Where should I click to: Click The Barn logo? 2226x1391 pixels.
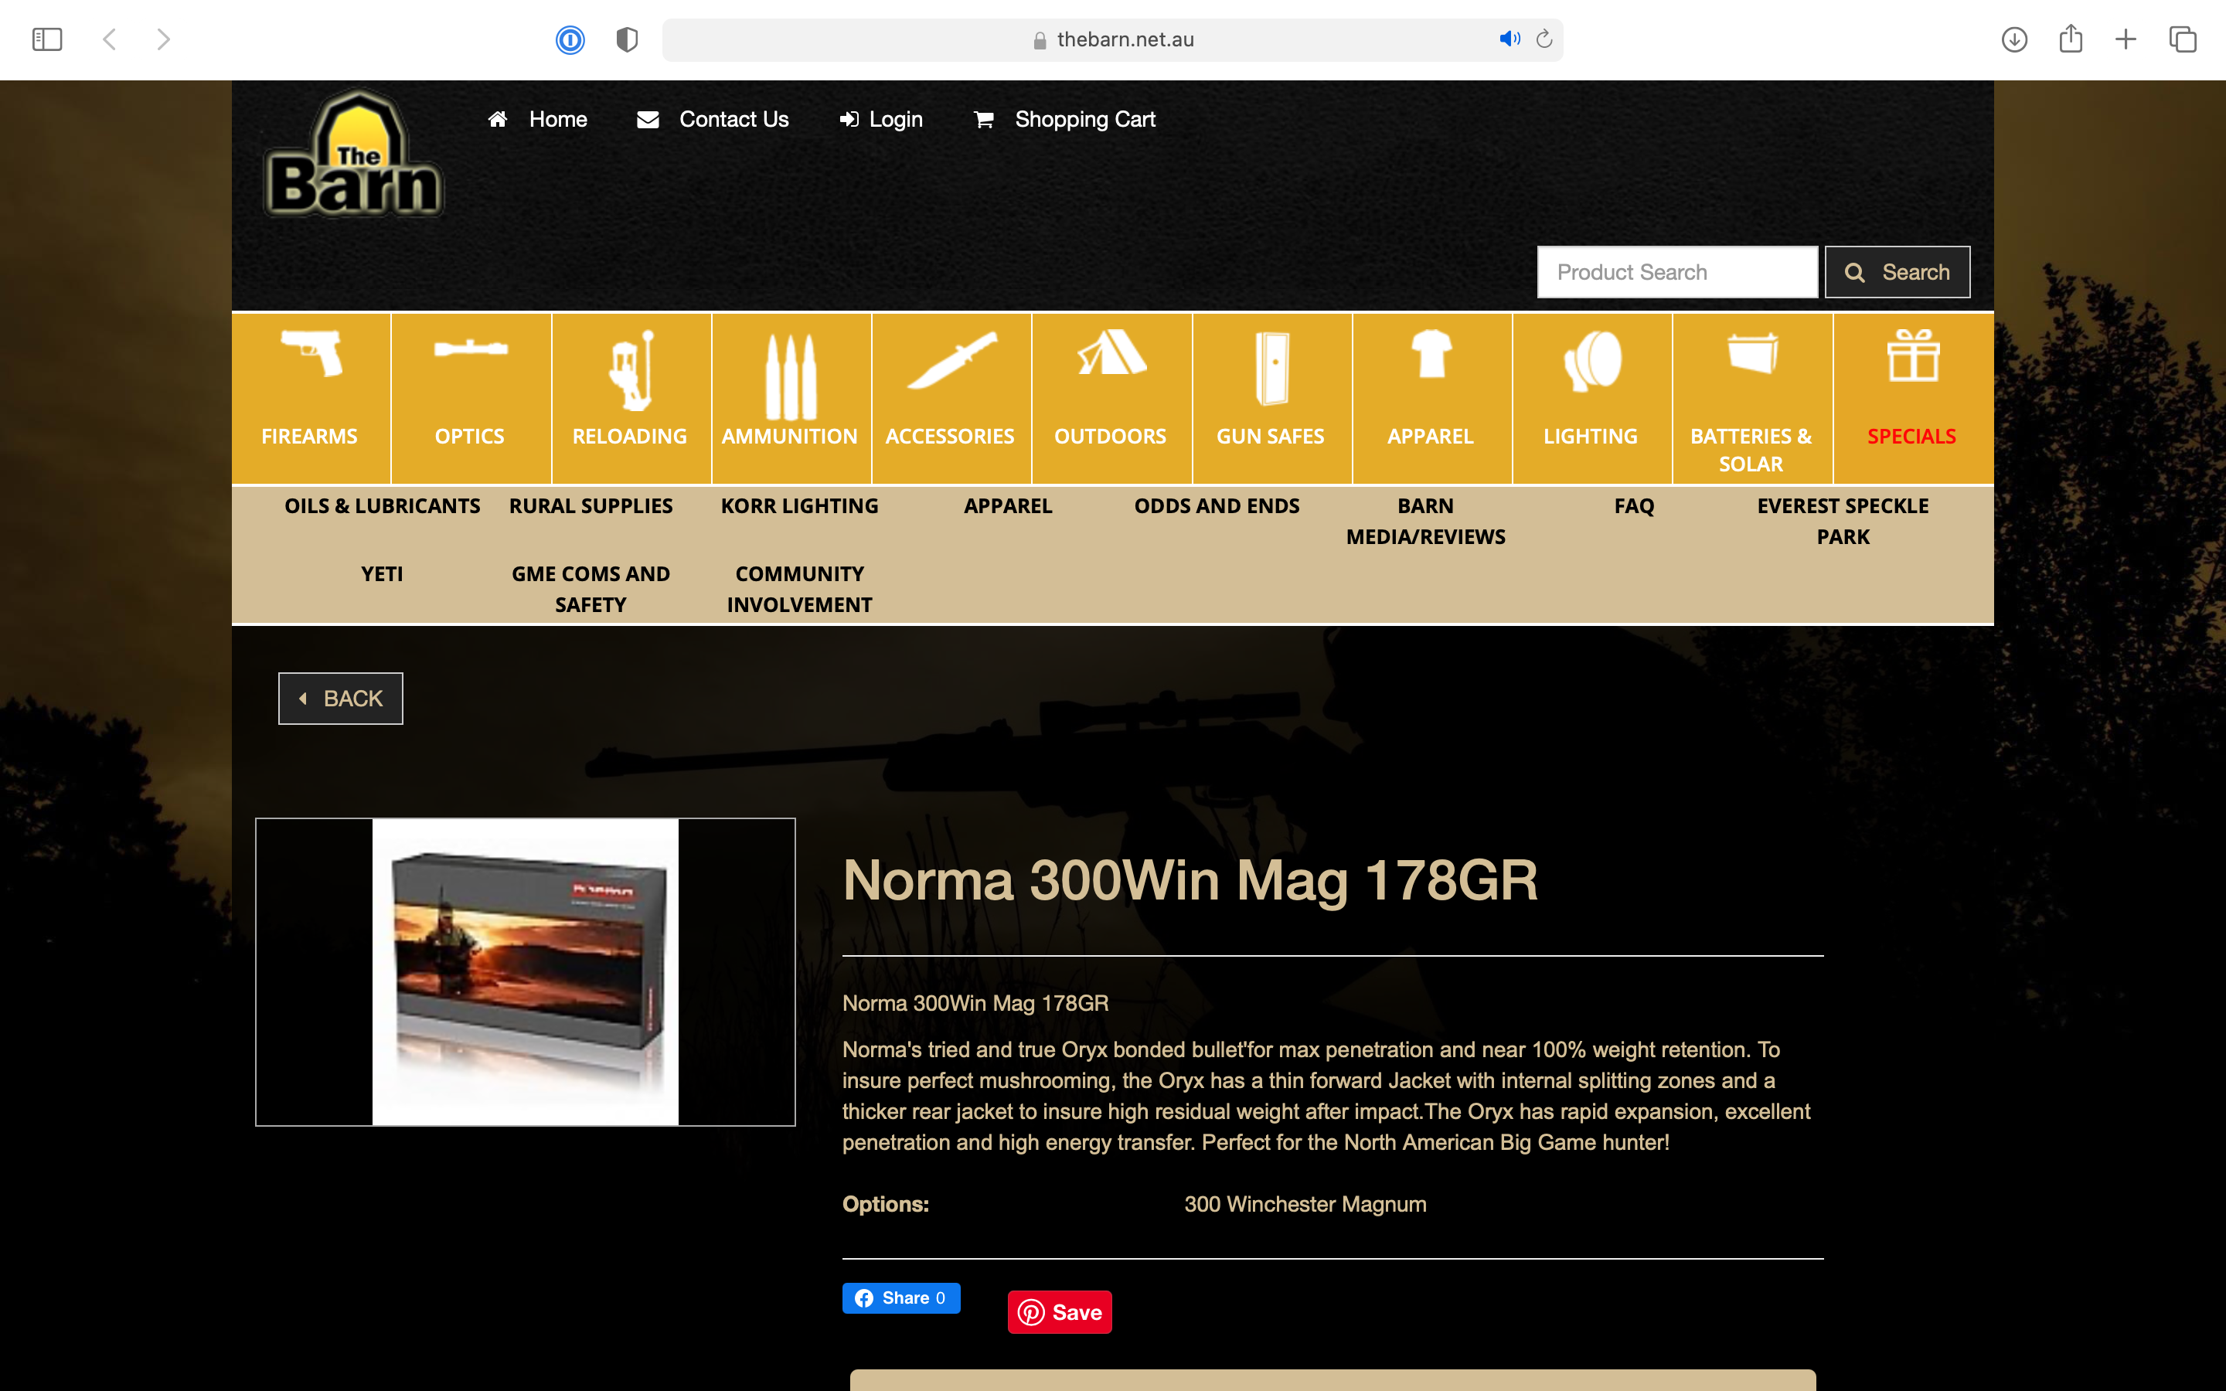point(354,155)
